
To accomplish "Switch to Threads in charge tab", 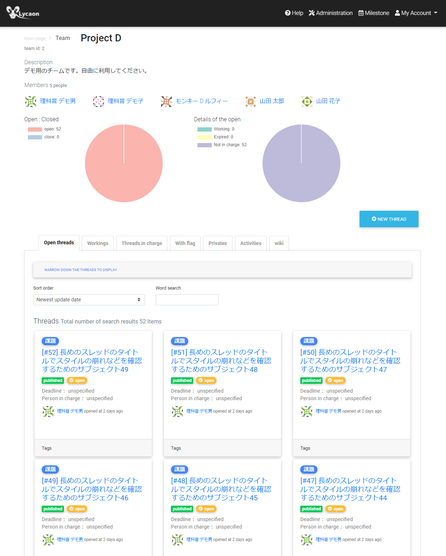I will click(x=142, y=243).
